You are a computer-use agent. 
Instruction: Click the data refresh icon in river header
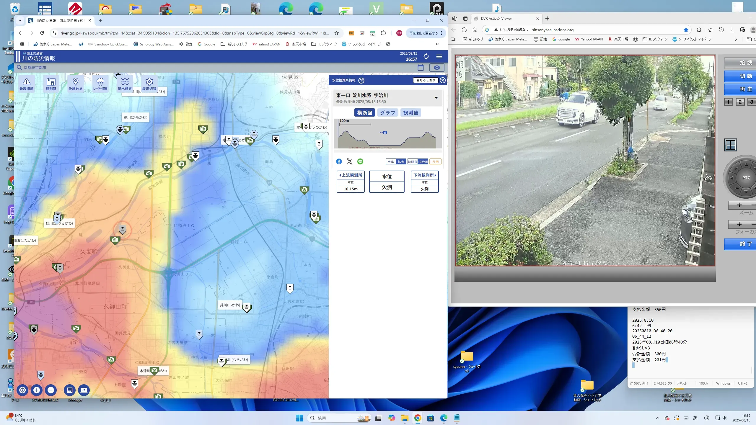coord(426,56)
